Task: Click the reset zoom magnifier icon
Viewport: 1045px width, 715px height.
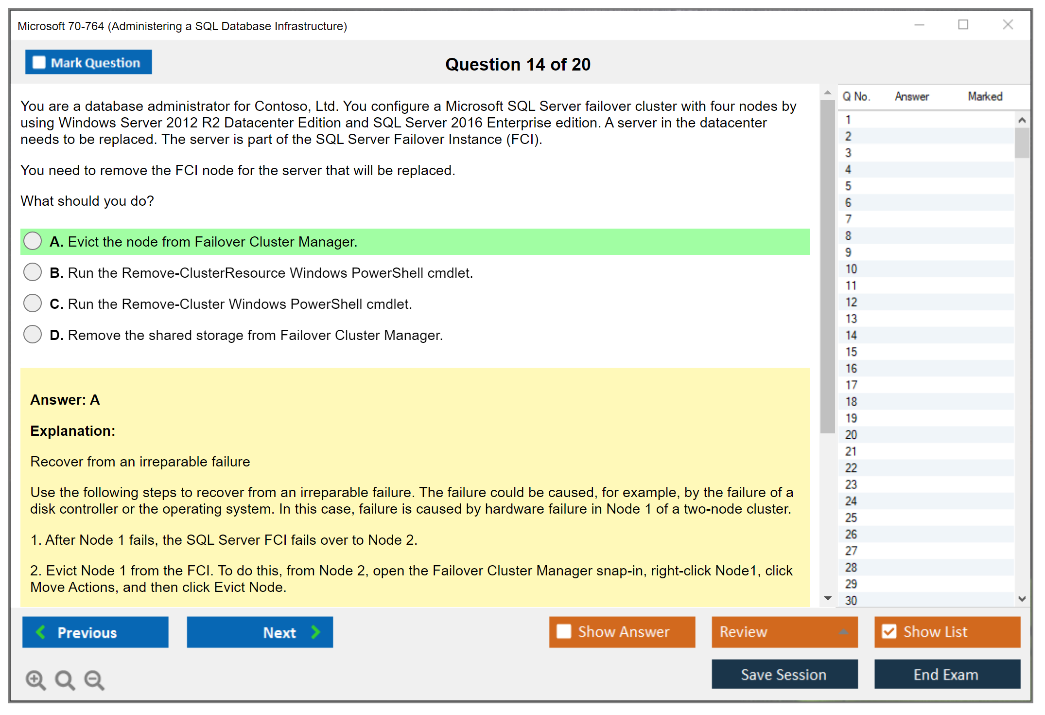Action: [65, 679]
